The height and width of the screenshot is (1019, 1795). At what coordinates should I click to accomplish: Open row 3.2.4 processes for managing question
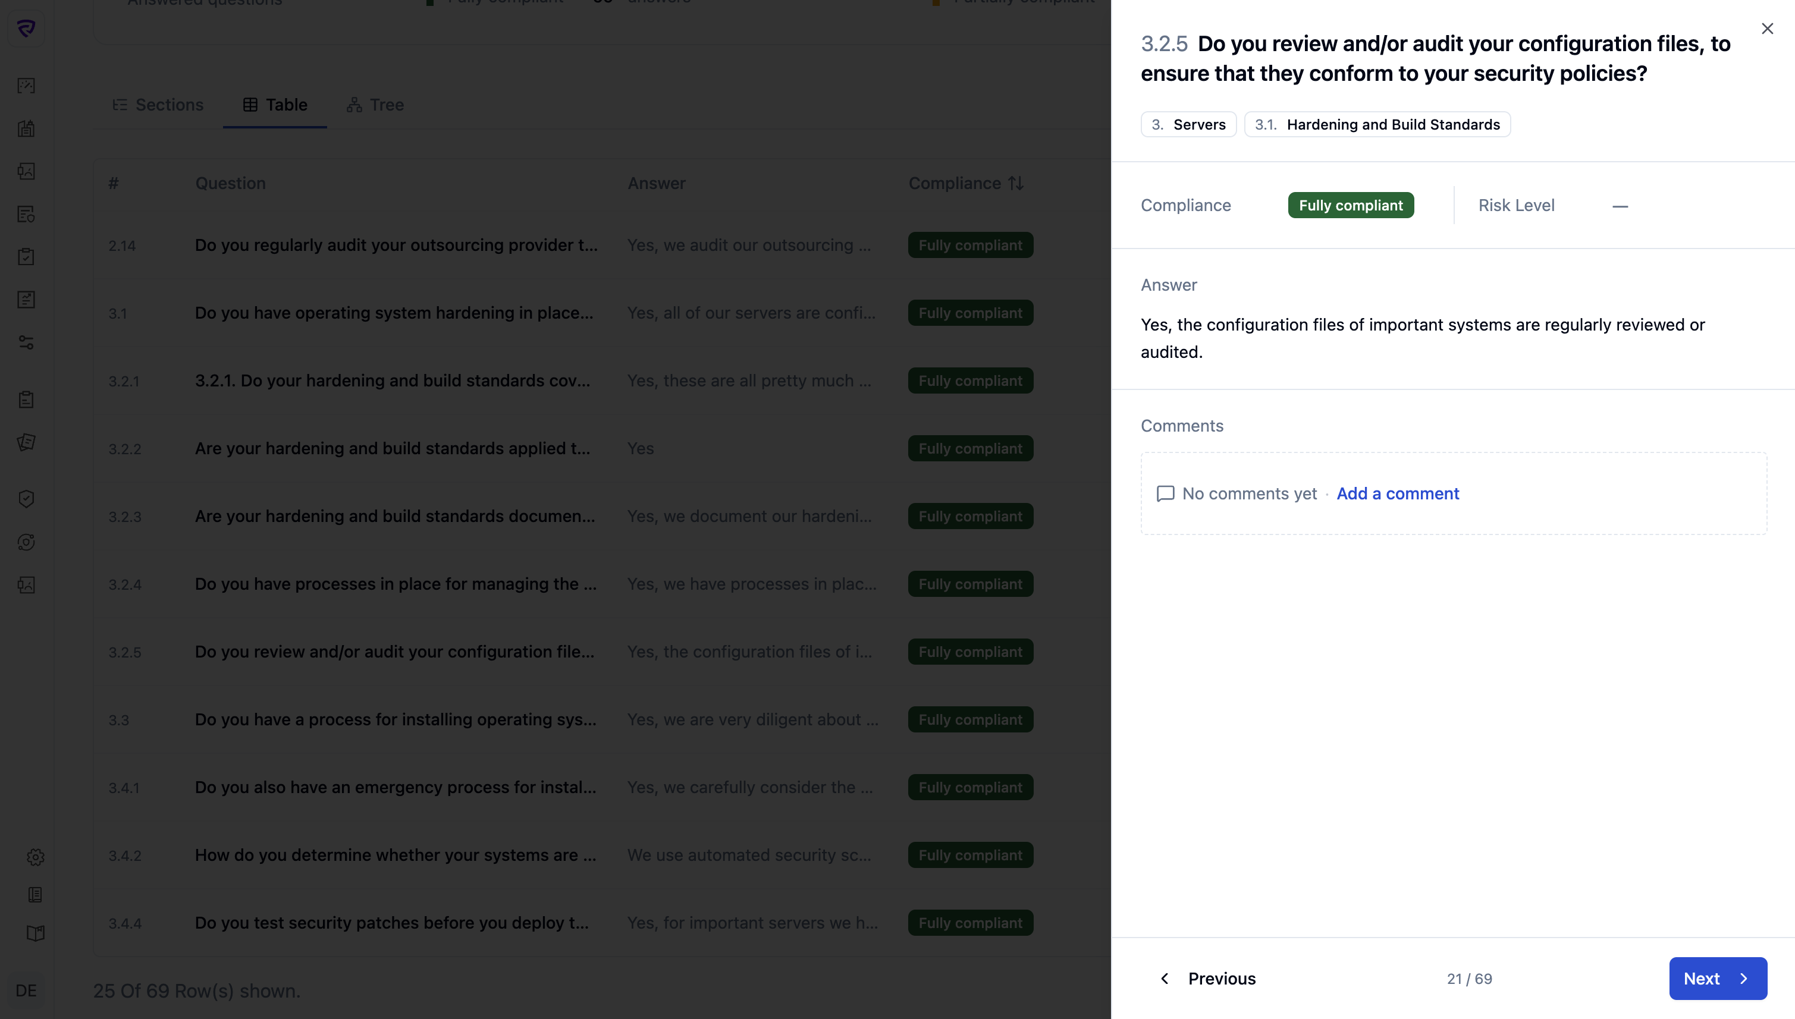pyautogui.click(x=396, y=584)
